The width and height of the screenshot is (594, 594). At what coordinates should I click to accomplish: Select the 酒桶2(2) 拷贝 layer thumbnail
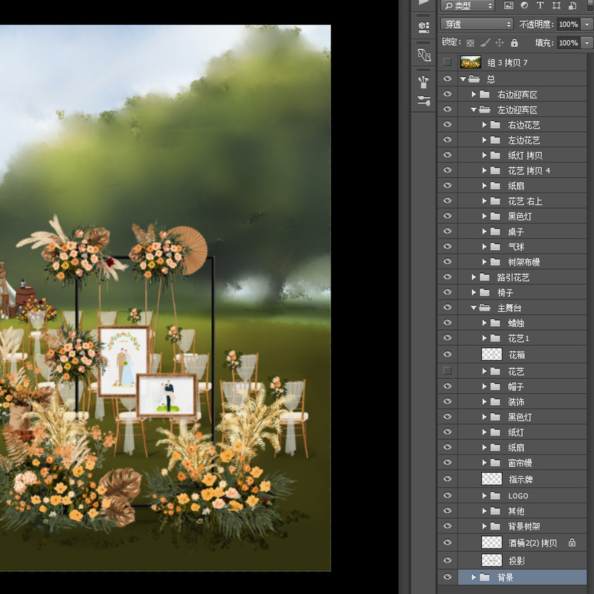click(492, 543)
